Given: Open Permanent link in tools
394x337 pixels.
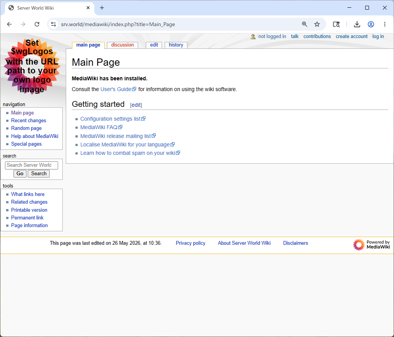Looking at the screenshot, I should click(x=27, y=218).
